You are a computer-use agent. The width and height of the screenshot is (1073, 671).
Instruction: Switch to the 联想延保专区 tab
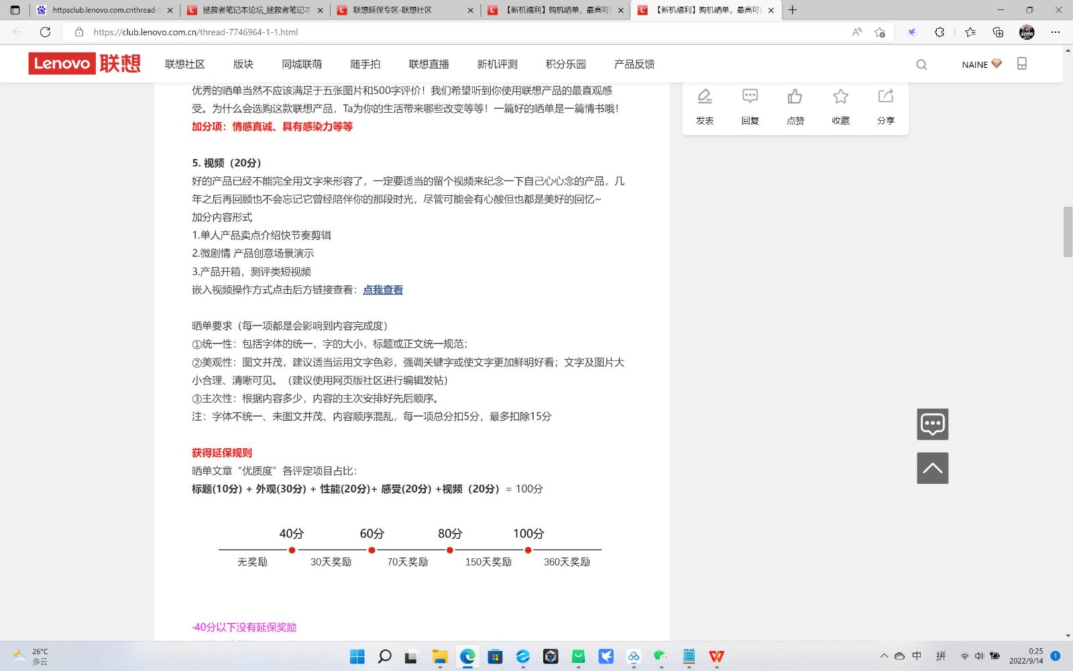pyautogui.click(x=404, y=10)
